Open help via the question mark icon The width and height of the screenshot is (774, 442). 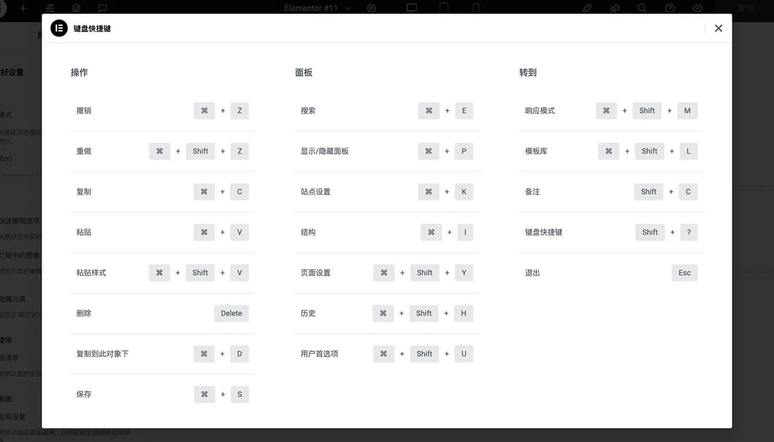(670, 8)
